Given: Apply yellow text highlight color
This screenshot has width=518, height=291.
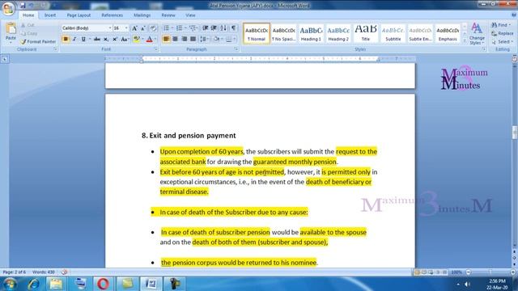Looking at the screenshot, I should pyautogui.click(x=136, y=39).
